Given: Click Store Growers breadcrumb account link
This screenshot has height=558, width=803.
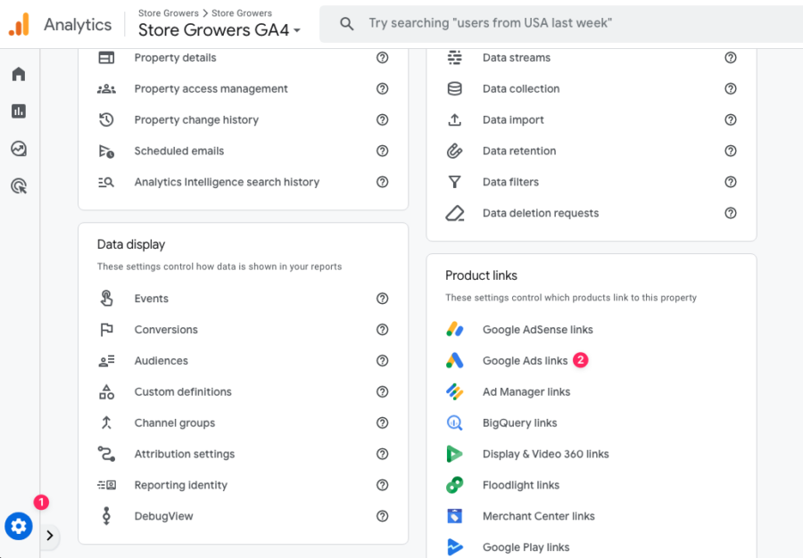Looking at the screenshot, I should pos(168,12).
